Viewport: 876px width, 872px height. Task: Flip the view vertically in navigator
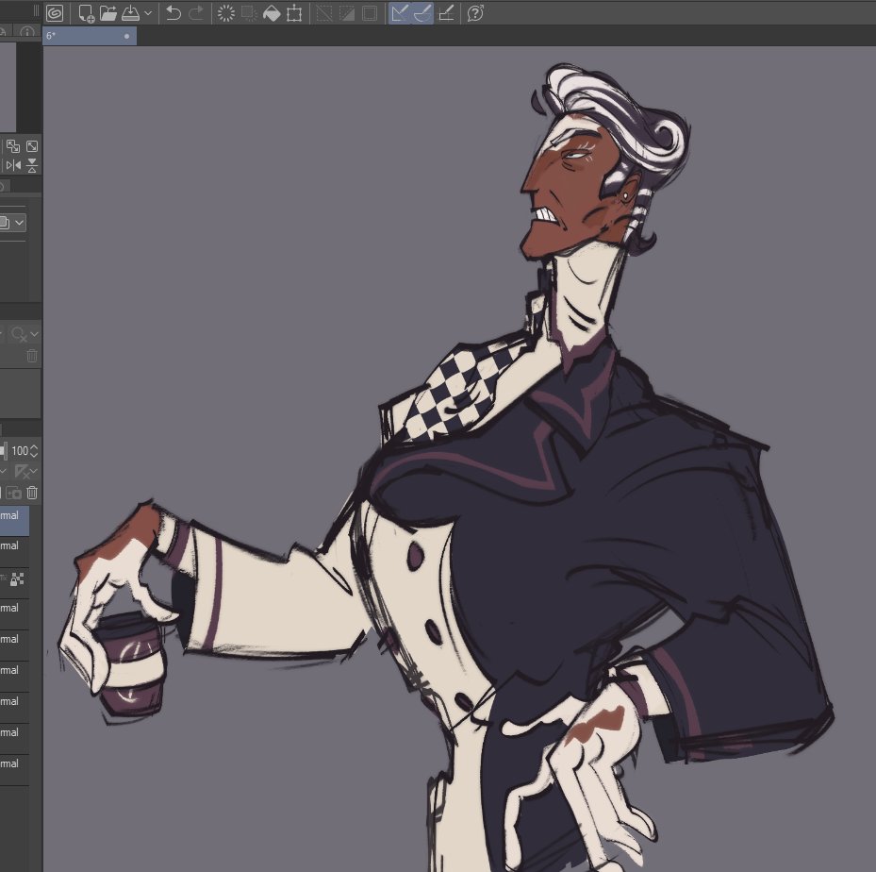point(32,165)
